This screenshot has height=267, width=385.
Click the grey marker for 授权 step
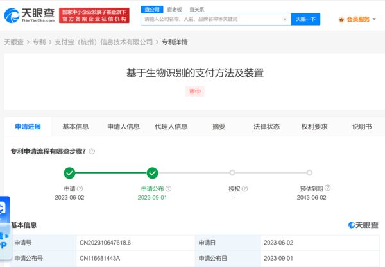(232, 173)
